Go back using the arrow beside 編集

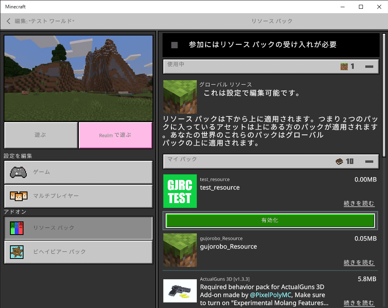tap(8, 21)
